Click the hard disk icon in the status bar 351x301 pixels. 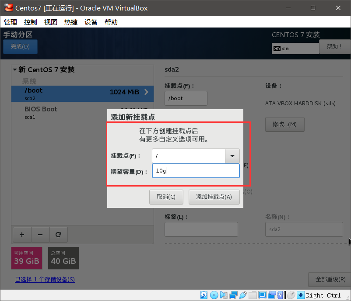coord(204,295)
